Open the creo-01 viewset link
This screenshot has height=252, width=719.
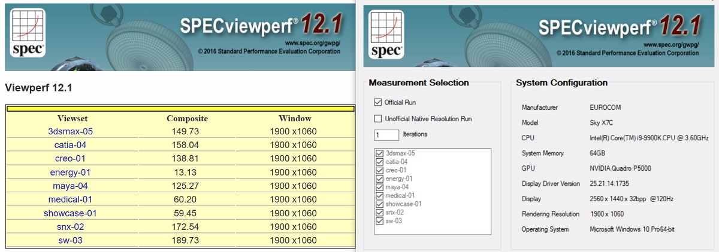tap(71, 159)
